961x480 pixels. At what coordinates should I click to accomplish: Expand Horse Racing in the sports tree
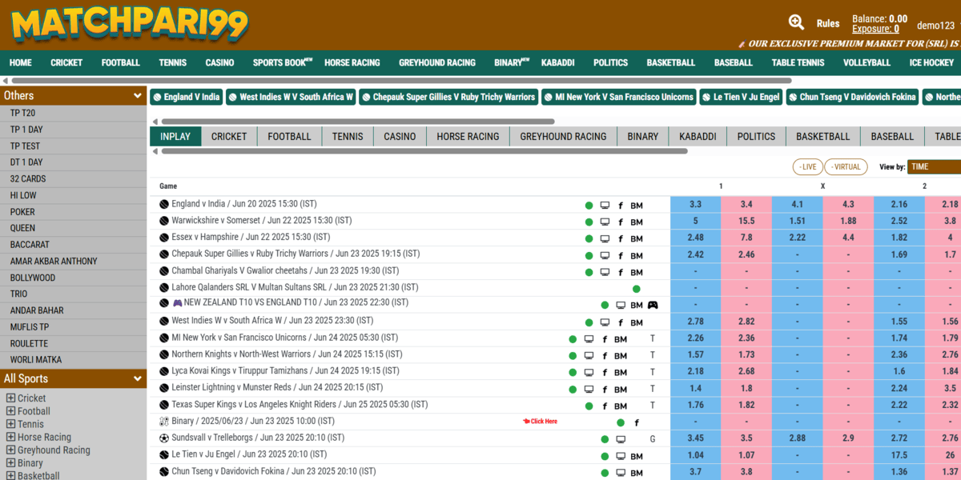10,438
